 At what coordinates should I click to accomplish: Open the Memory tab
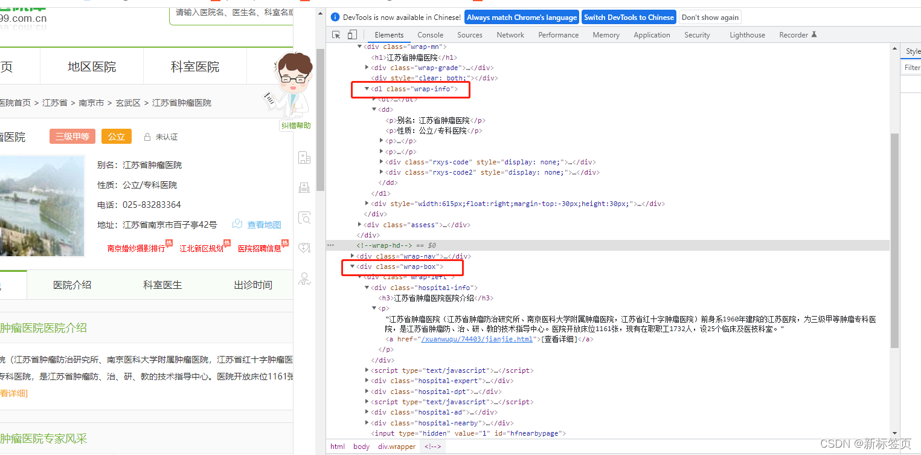pyautogui.click(x=606, y=35)
